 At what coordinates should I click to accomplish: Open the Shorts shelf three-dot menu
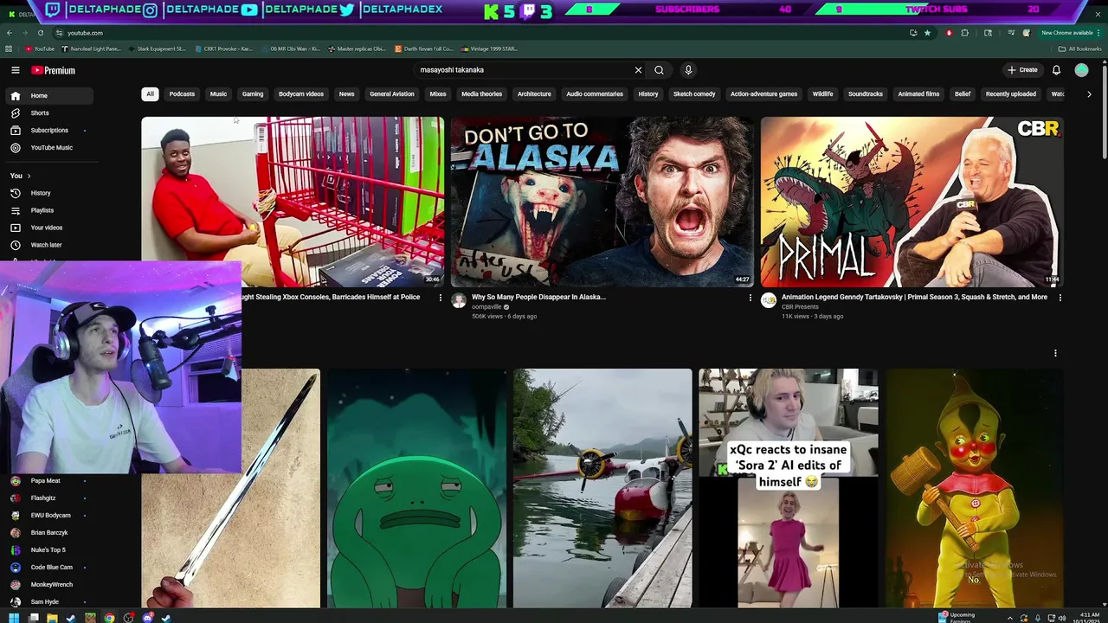point(1055,353)
